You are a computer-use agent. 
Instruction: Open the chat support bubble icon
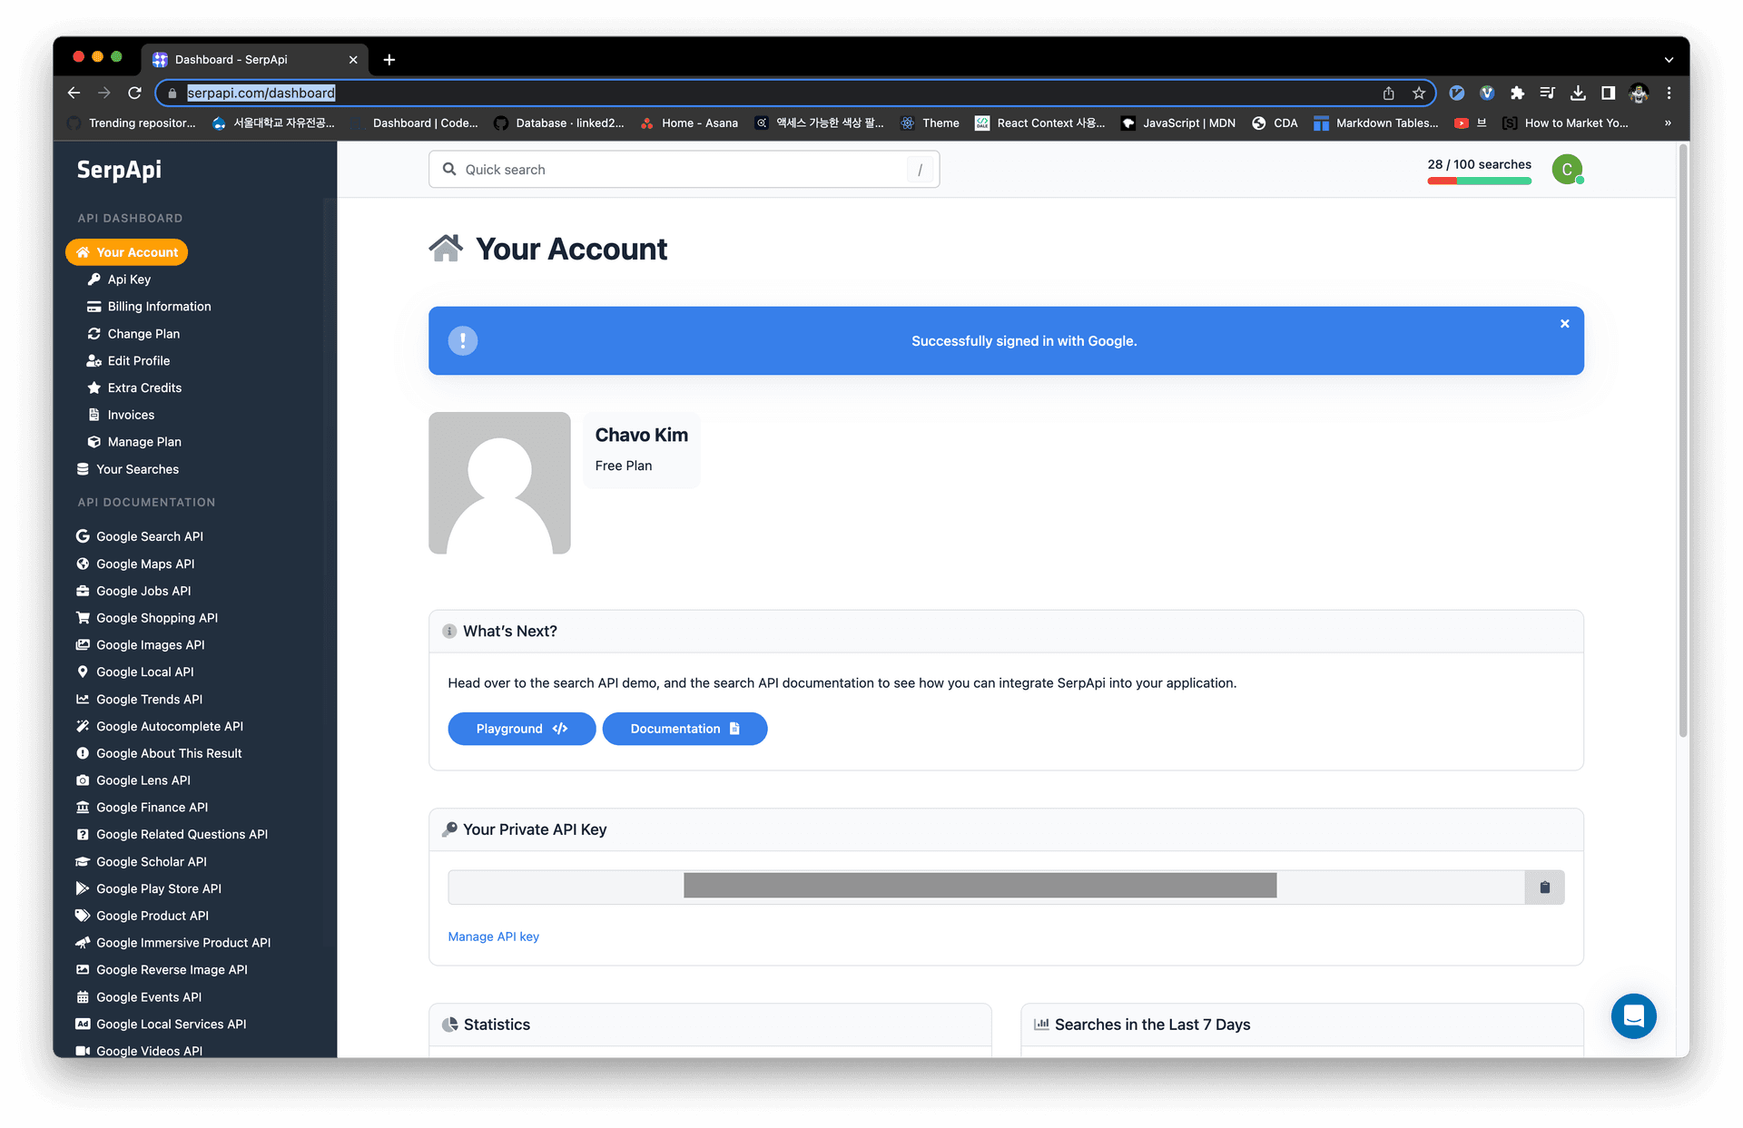1633,1015
